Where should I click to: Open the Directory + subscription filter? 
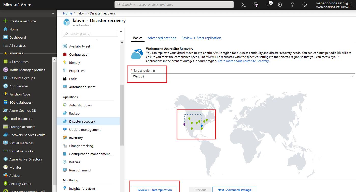(256, 5)
